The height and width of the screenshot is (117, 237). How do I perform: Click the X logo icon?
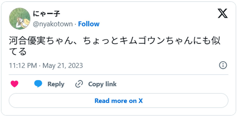pos(222,13)
